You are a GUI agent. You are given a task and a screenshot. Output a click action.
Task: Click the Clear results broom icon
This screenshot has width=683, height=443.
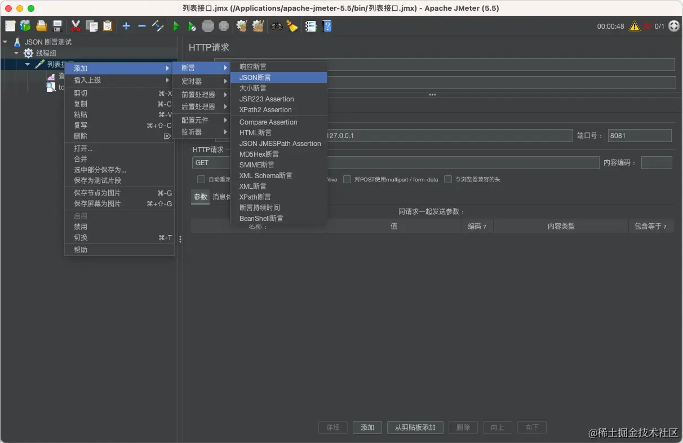coord(242,26)
